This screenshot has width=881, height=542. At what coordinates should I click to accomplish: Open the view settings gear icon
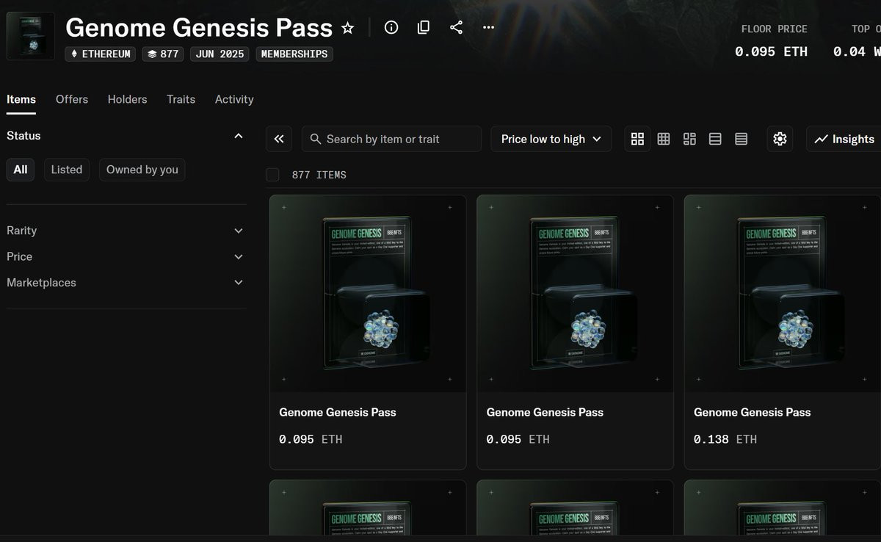[780, 139]
